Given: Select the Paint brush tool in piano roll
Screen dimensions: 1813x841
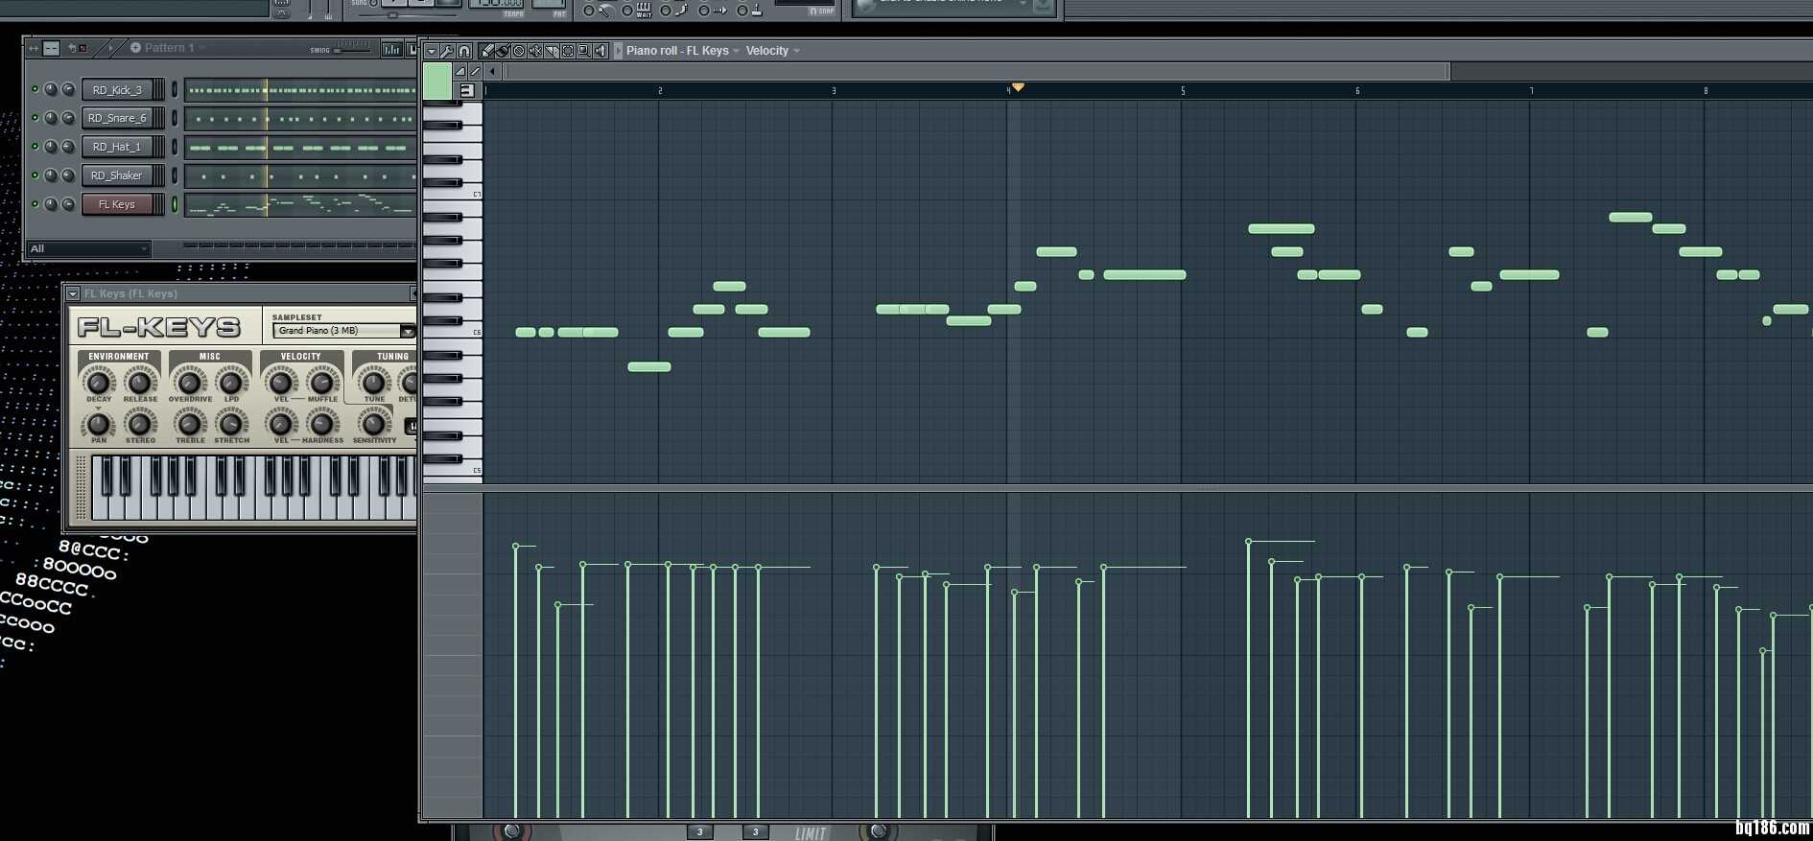Looking at the screenshot, I should (x=503, y=51).
